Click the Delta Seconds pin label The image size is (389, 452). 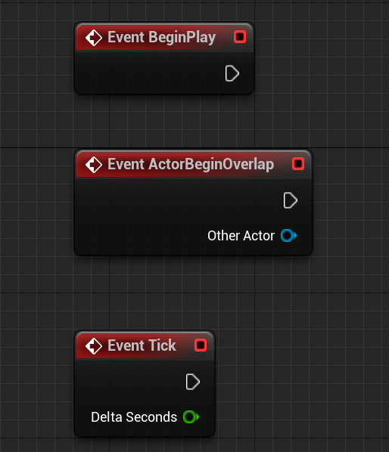pyautogui.click(x=134, y=417)
